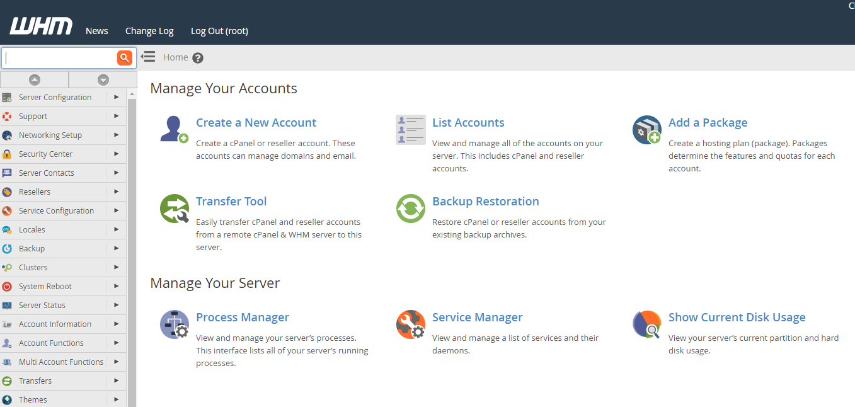855x407 pixels.
Task: Expand Server Configuration with its arrow
Action: pyautogui.click(x=117, y=97)
